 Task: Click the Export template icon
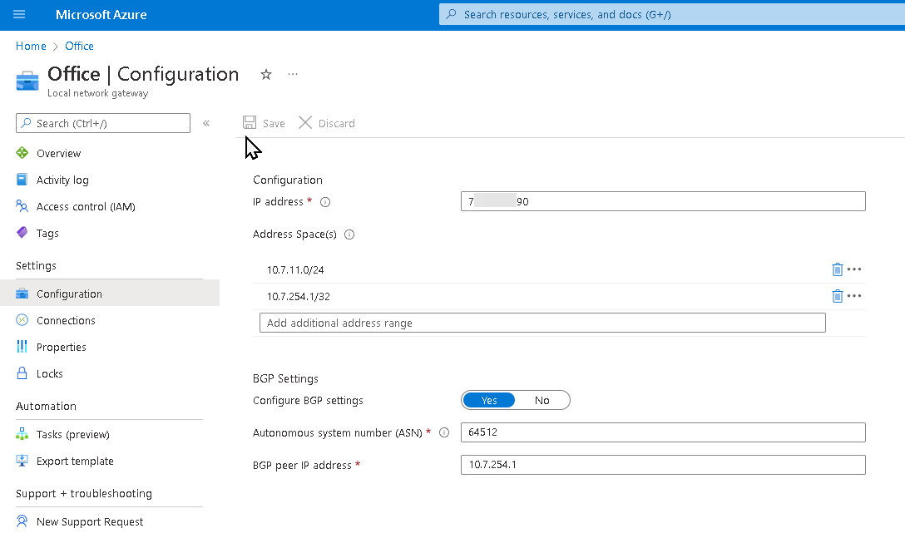point(22,461)
